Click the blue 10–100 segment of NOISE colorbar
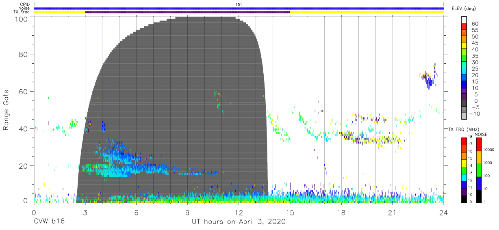Viewport: 499px width, 230px height. pos(479,183)
